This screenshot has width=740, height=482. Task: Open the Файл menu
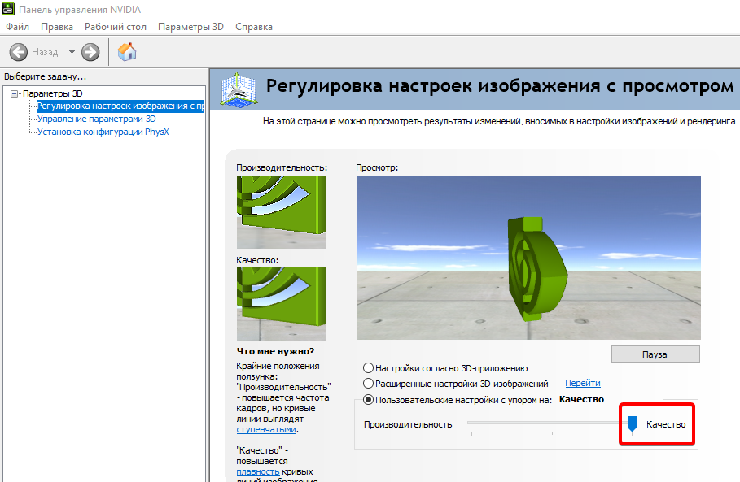(x=17, y=27)
